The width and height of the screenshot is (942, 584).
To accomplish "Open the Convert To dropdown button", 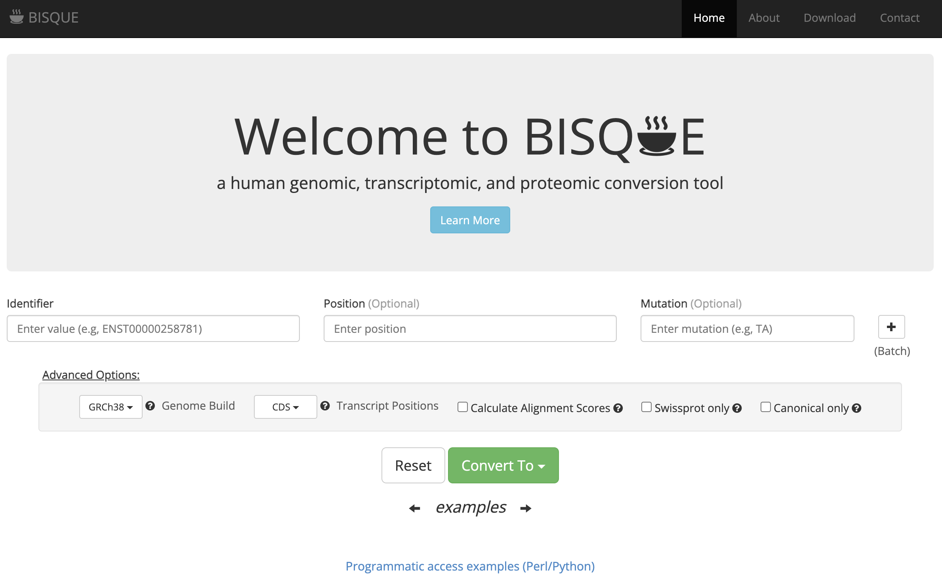I will (x=503, y=466).
